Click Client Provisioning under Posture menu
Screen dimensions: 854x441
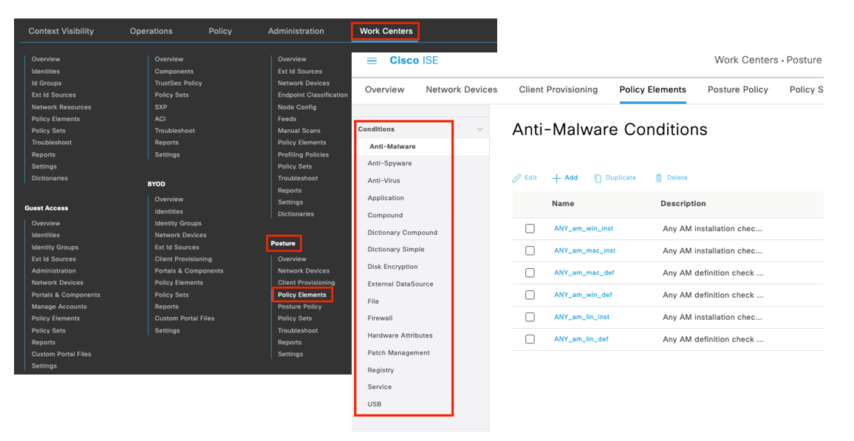pos(306,283)
